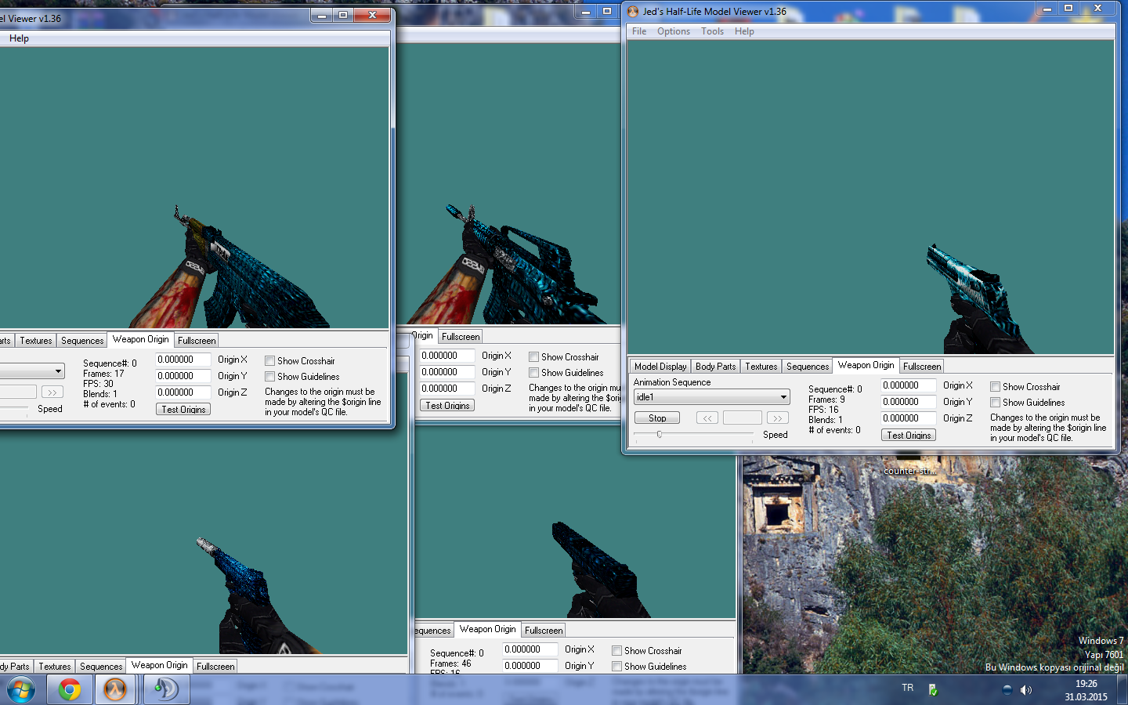The height and width of the screenshot is (705, 1128).
Task: Open the Help menu in AK-47 window
Action: coord(19,38)
